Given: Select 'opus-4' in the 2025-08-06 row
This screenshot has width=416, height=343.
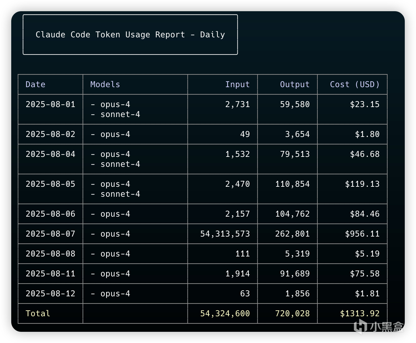Looking at the screenshot, I should click(115, 214).
